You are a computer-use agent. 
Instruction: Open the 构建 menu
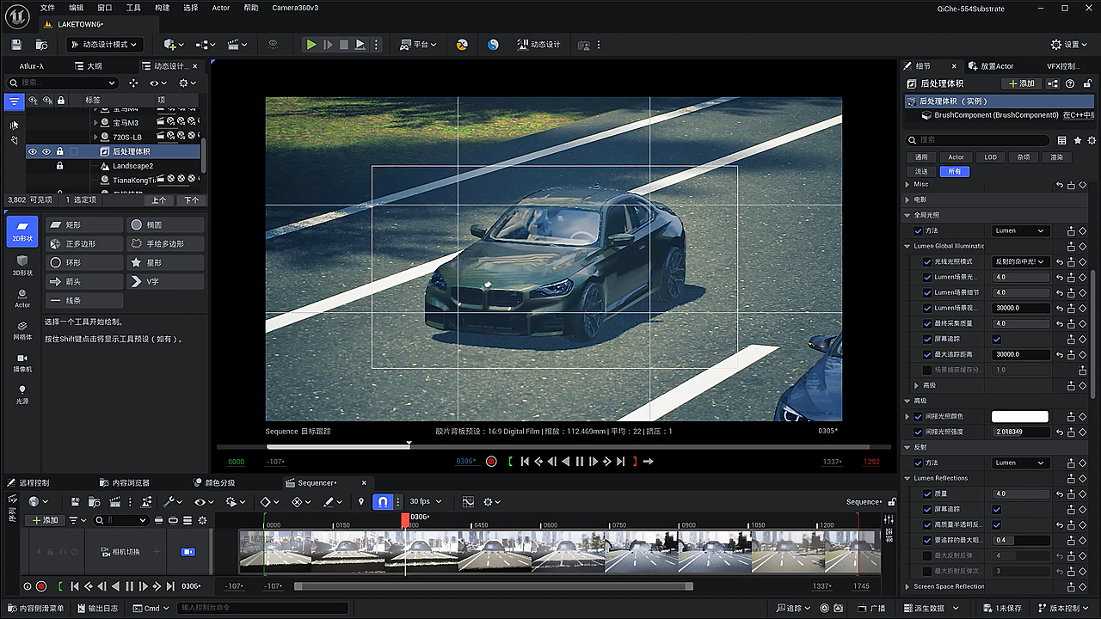click(162, 8)
